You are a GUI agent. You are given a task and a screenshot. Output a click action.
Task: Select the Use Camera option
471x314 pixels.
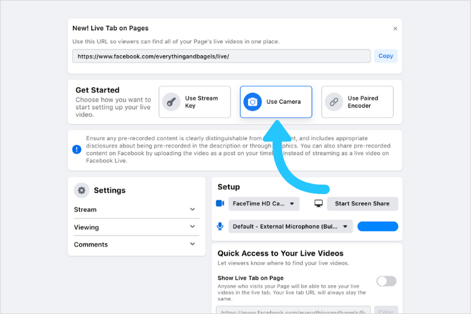[x=276, y=102]
